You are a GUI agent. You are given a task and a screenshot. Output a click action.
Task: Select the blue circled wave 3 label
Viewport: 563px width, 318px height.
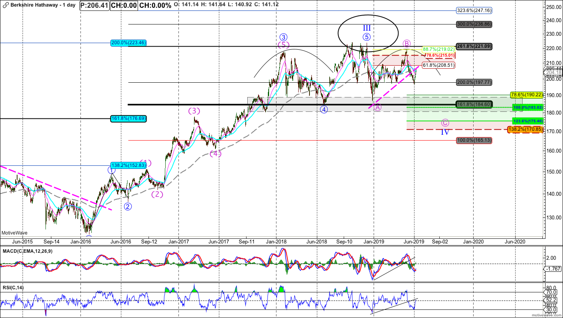283,37
